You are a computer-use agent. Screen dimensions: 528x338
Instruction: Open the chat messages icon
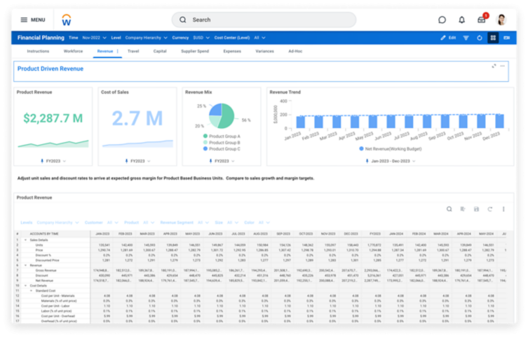coord(442,20)
